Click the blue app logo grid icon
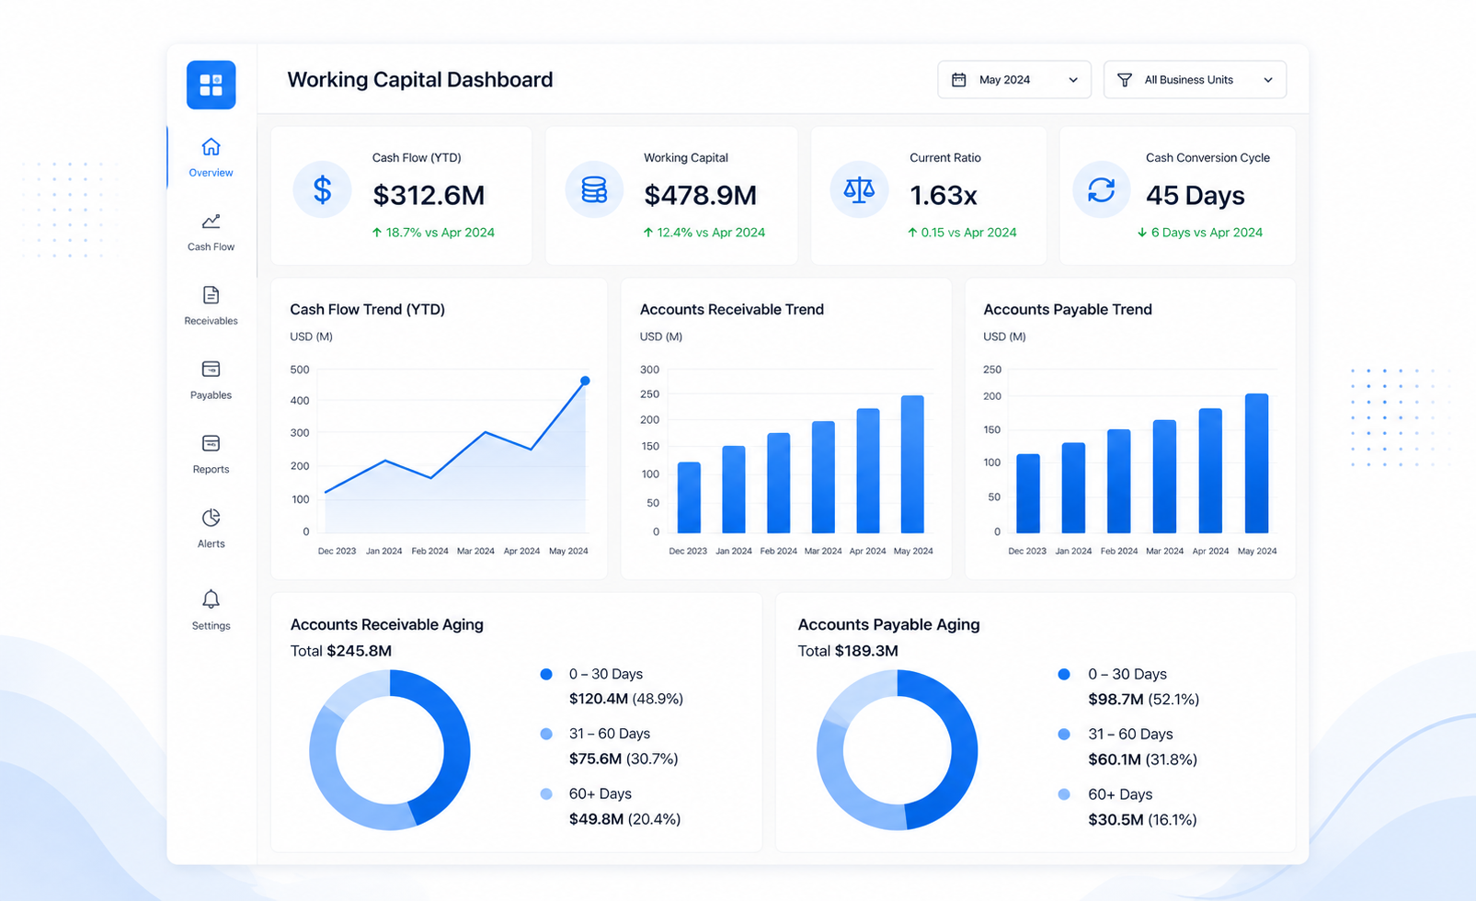The width and height of the screenshot is (1476, 901). click(x=211, y=85)
